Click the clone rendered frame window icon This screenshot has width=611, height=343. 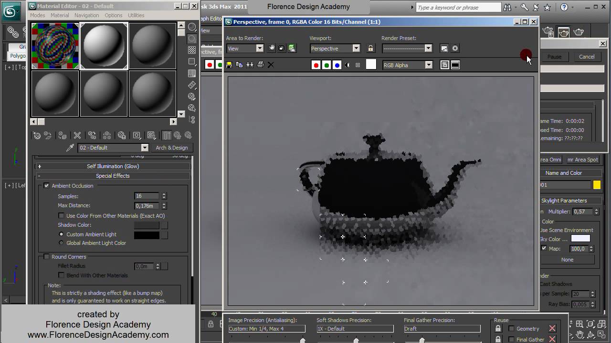pos(250,65)
